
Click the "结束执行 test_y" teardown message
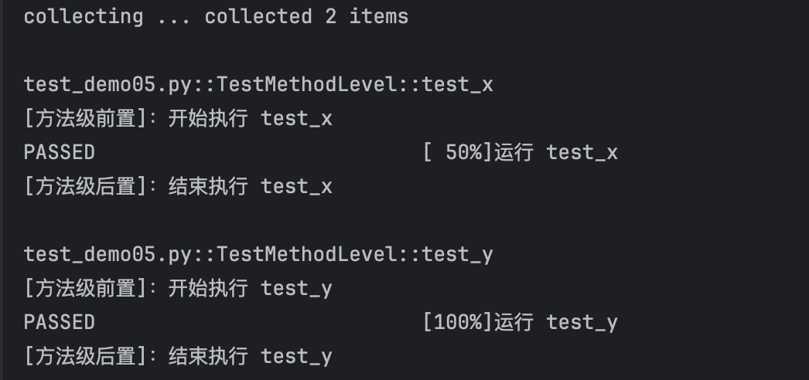click(x=251, y=356)
